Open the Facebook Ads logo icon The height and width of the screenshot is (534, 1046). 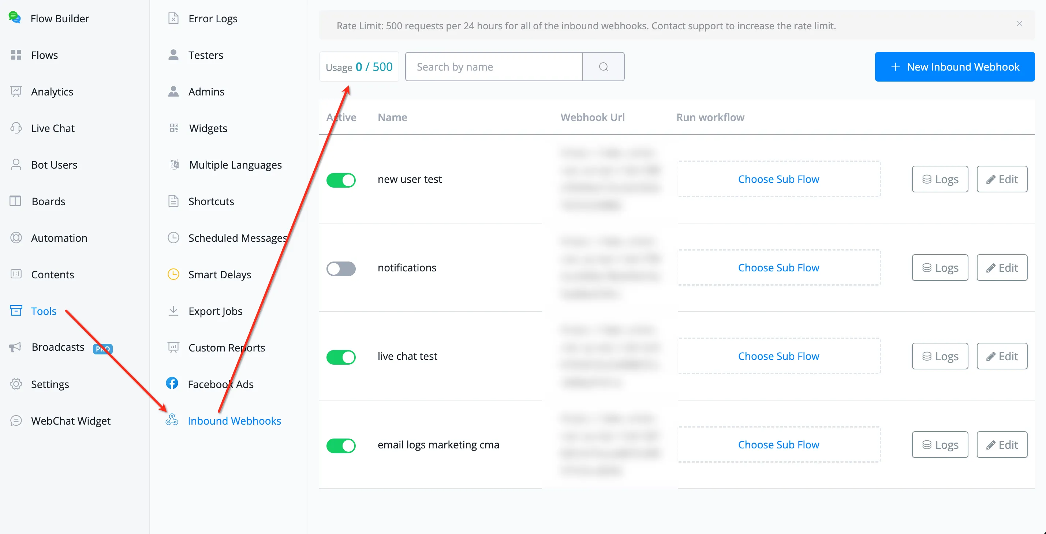(172, 383)
